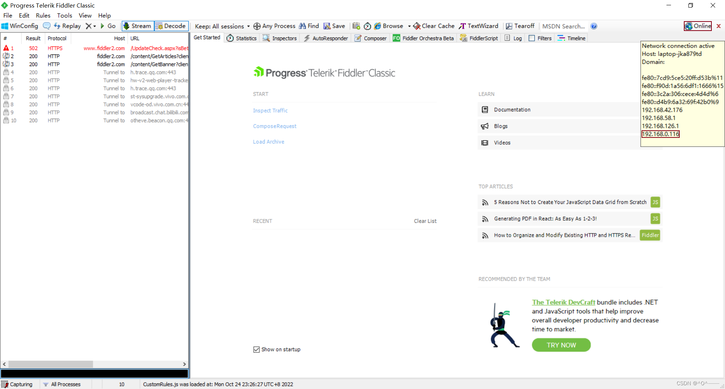Switch to the Log tab
This screenshot has width=725, height=389.
point(513,38)
